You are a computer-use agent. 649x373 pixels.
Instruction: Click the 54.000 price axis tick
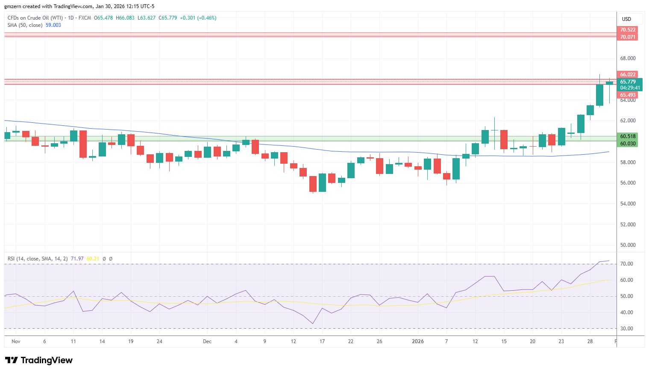coord(628,204)
